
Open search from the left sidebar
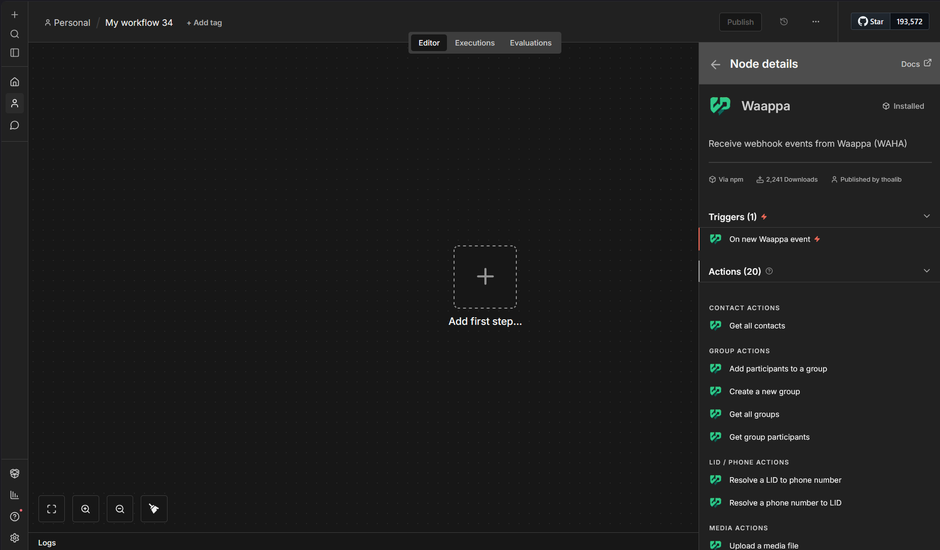click(x=15, y=34)
